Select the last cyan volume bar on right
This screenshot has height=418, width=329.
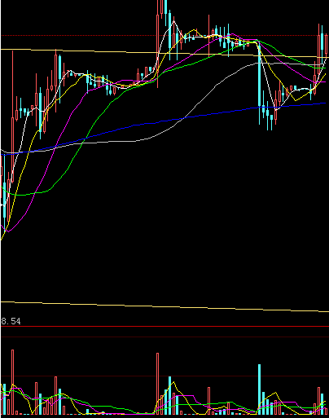pos(322,404)
